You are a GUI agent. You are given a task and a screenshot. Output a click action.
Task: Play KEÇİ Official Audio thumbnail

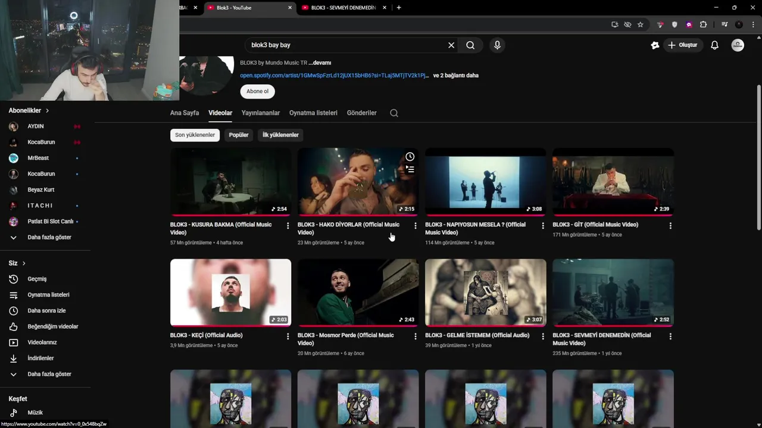[230, 292]
